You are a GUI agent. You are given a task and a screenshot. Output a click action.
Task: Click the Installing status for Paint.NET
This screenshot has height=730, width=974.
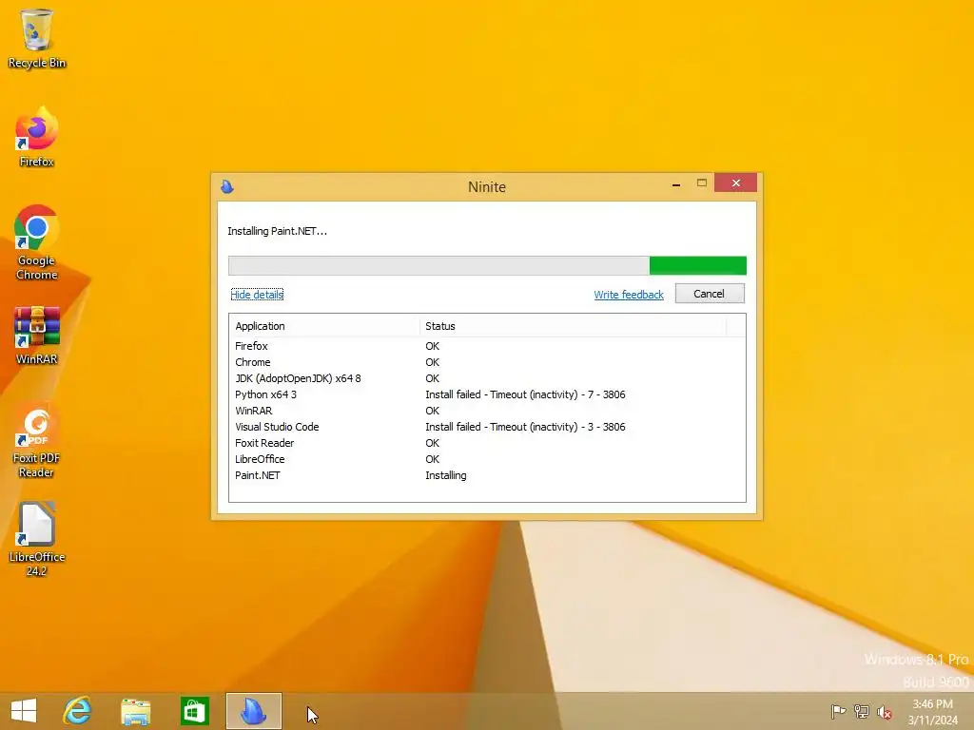coord(446,475)
